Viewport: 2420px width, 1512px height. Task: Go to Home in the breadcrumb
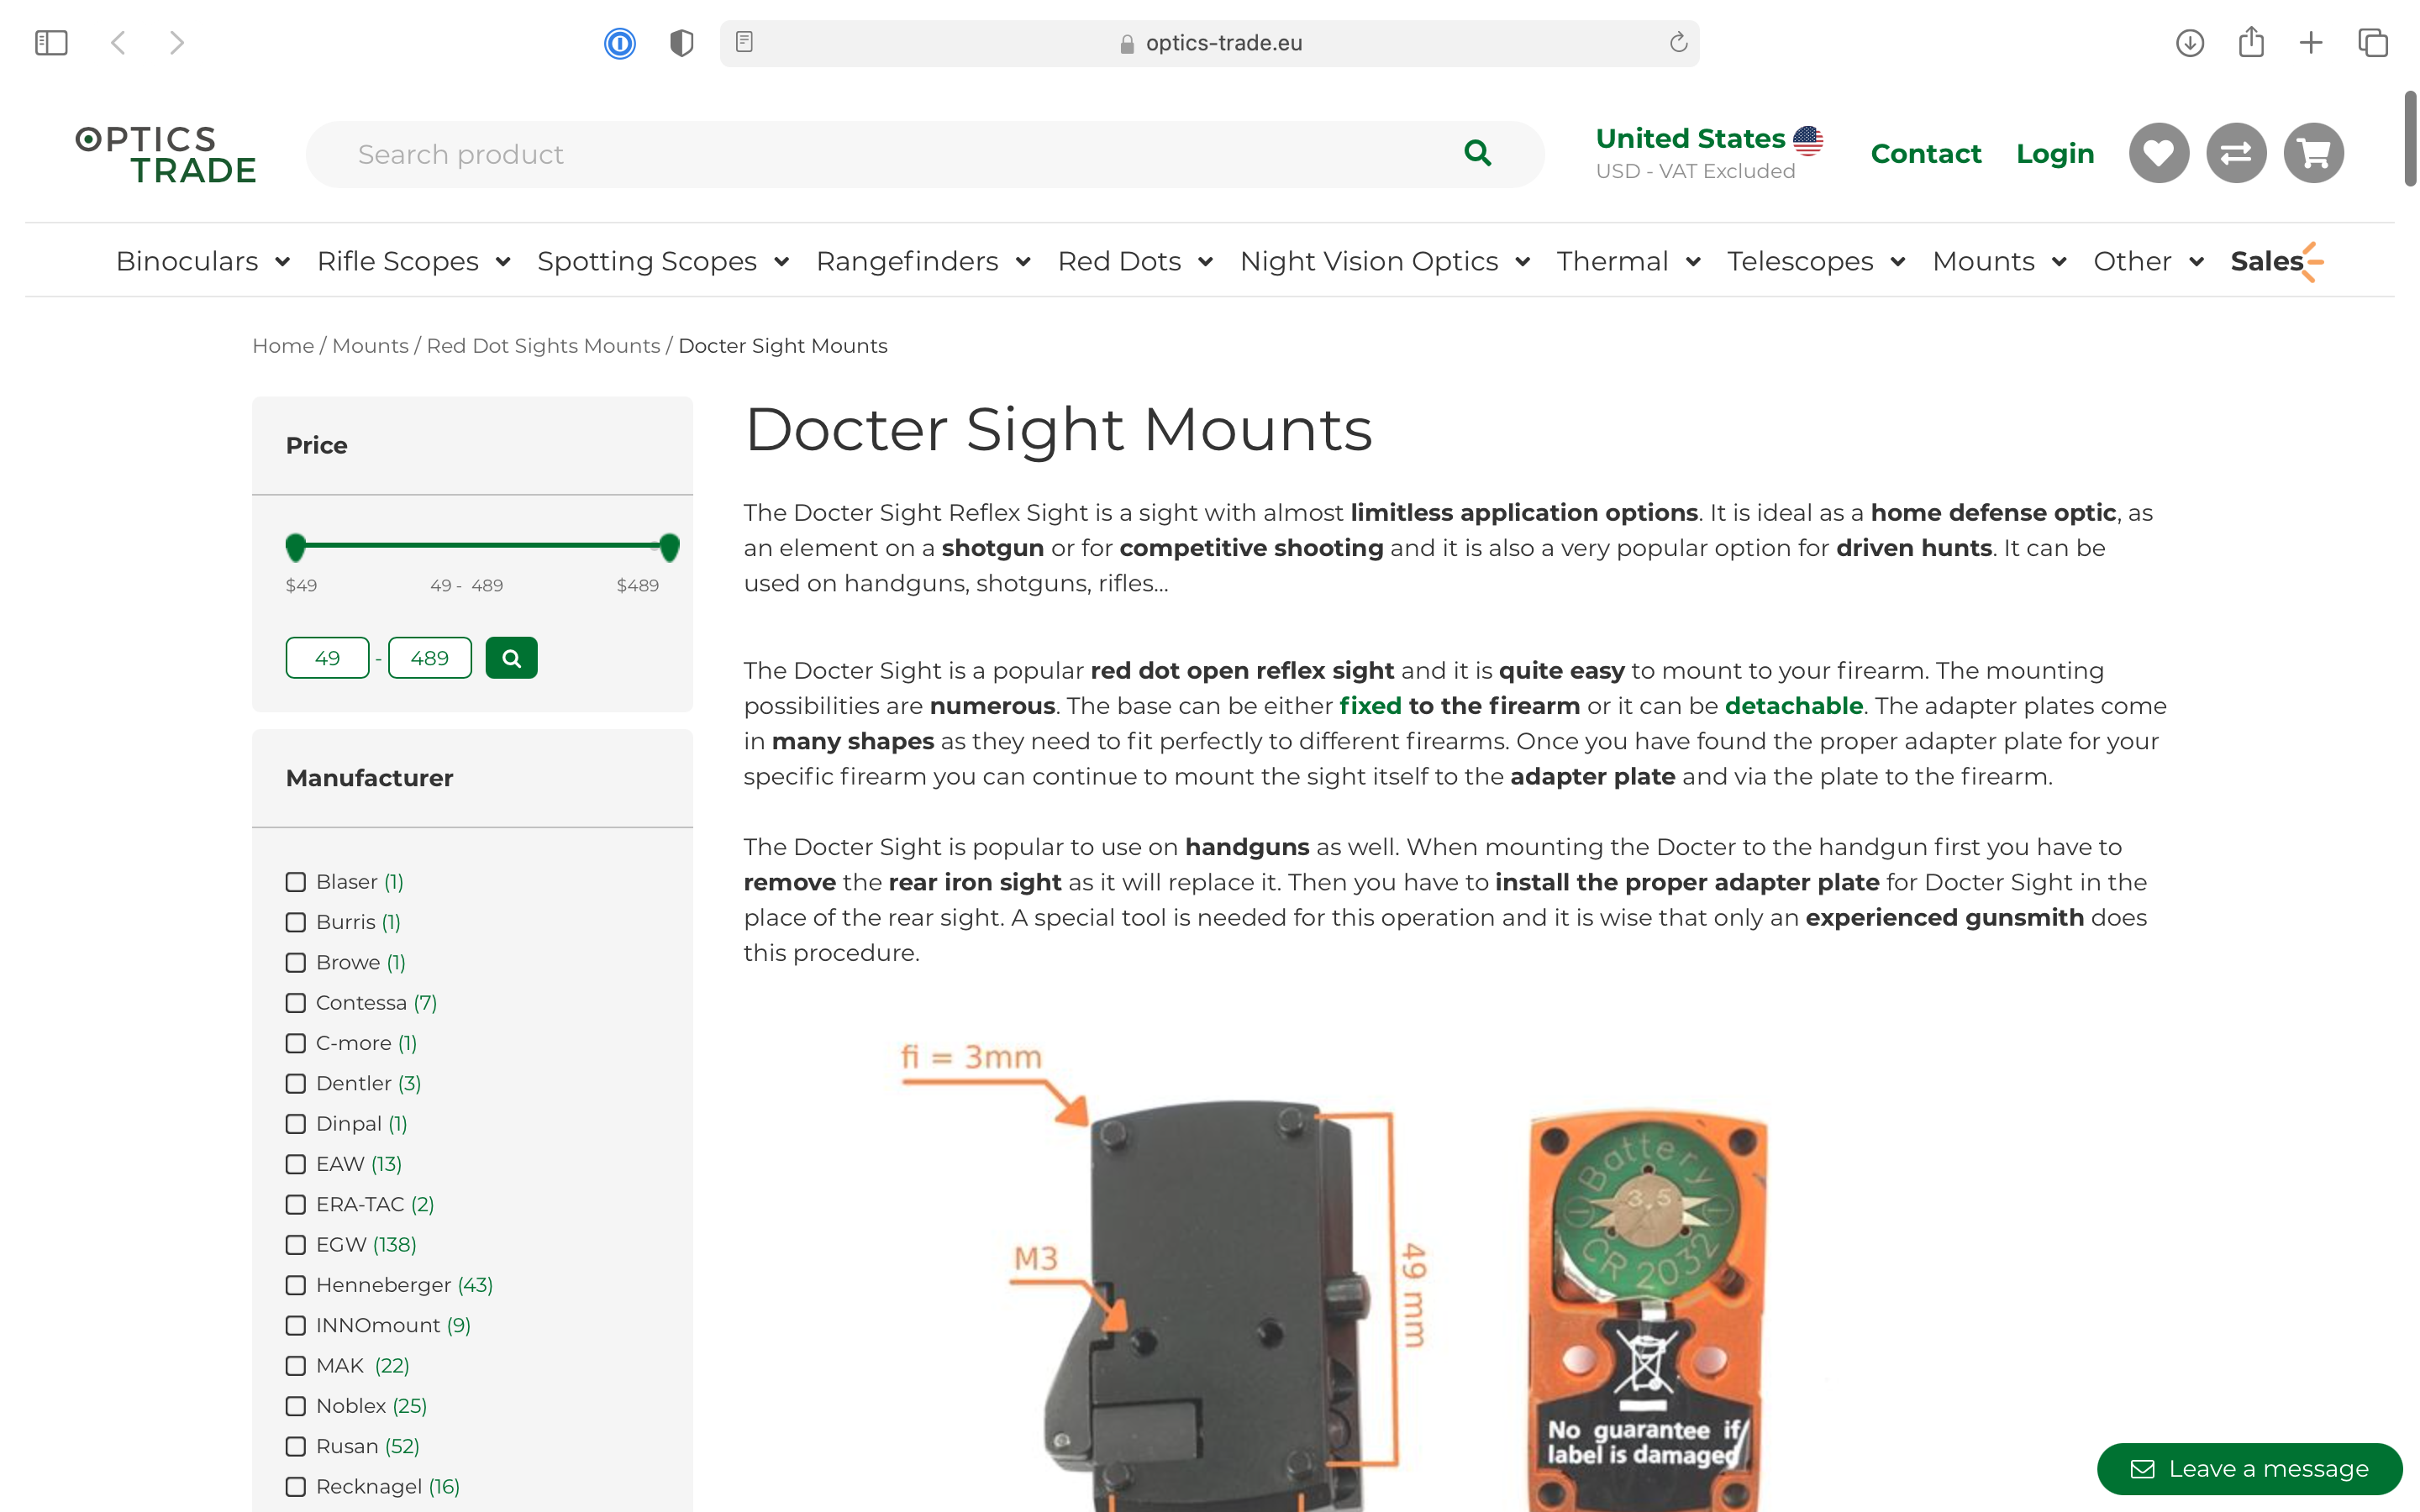(x=283, y=346)
